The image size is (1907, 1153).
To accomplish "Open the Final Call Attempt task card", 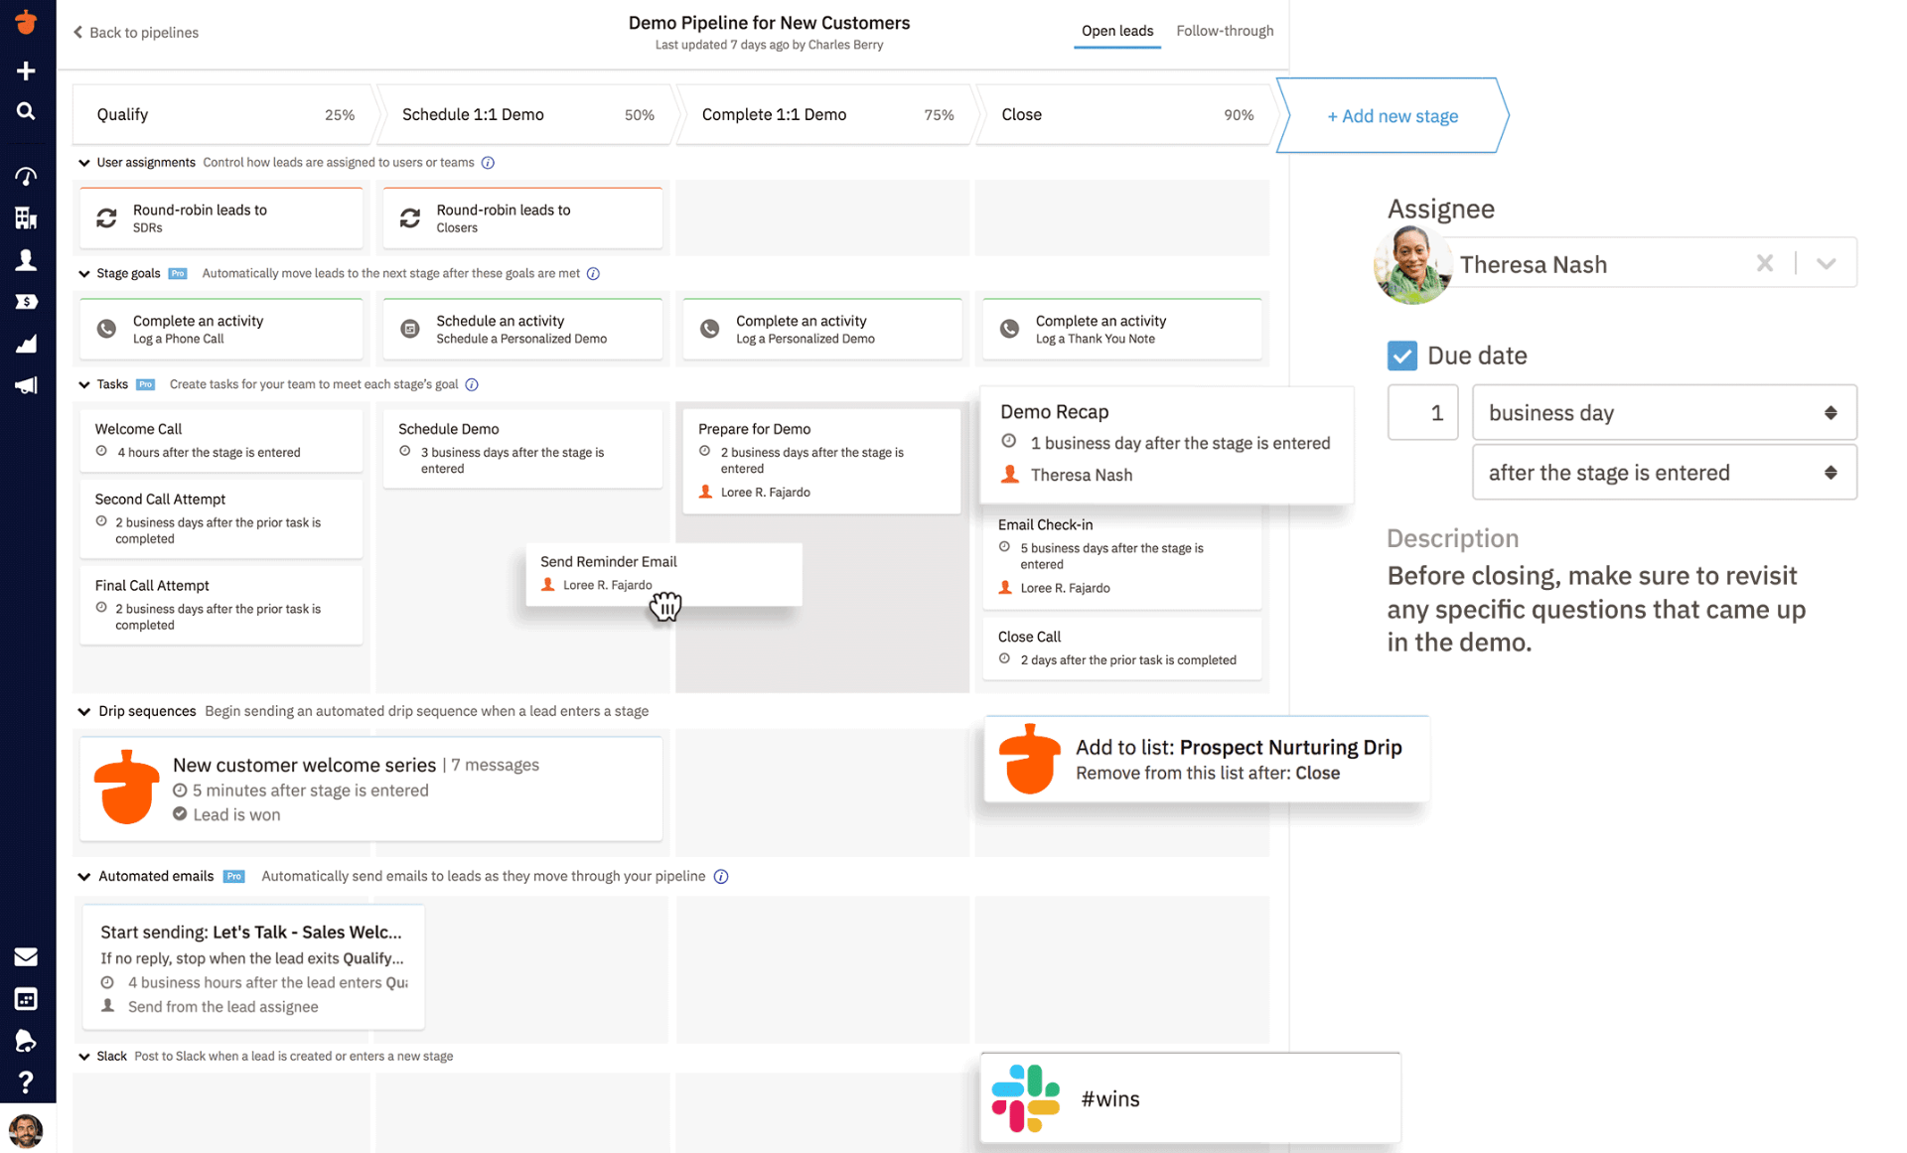I will 220,604.
